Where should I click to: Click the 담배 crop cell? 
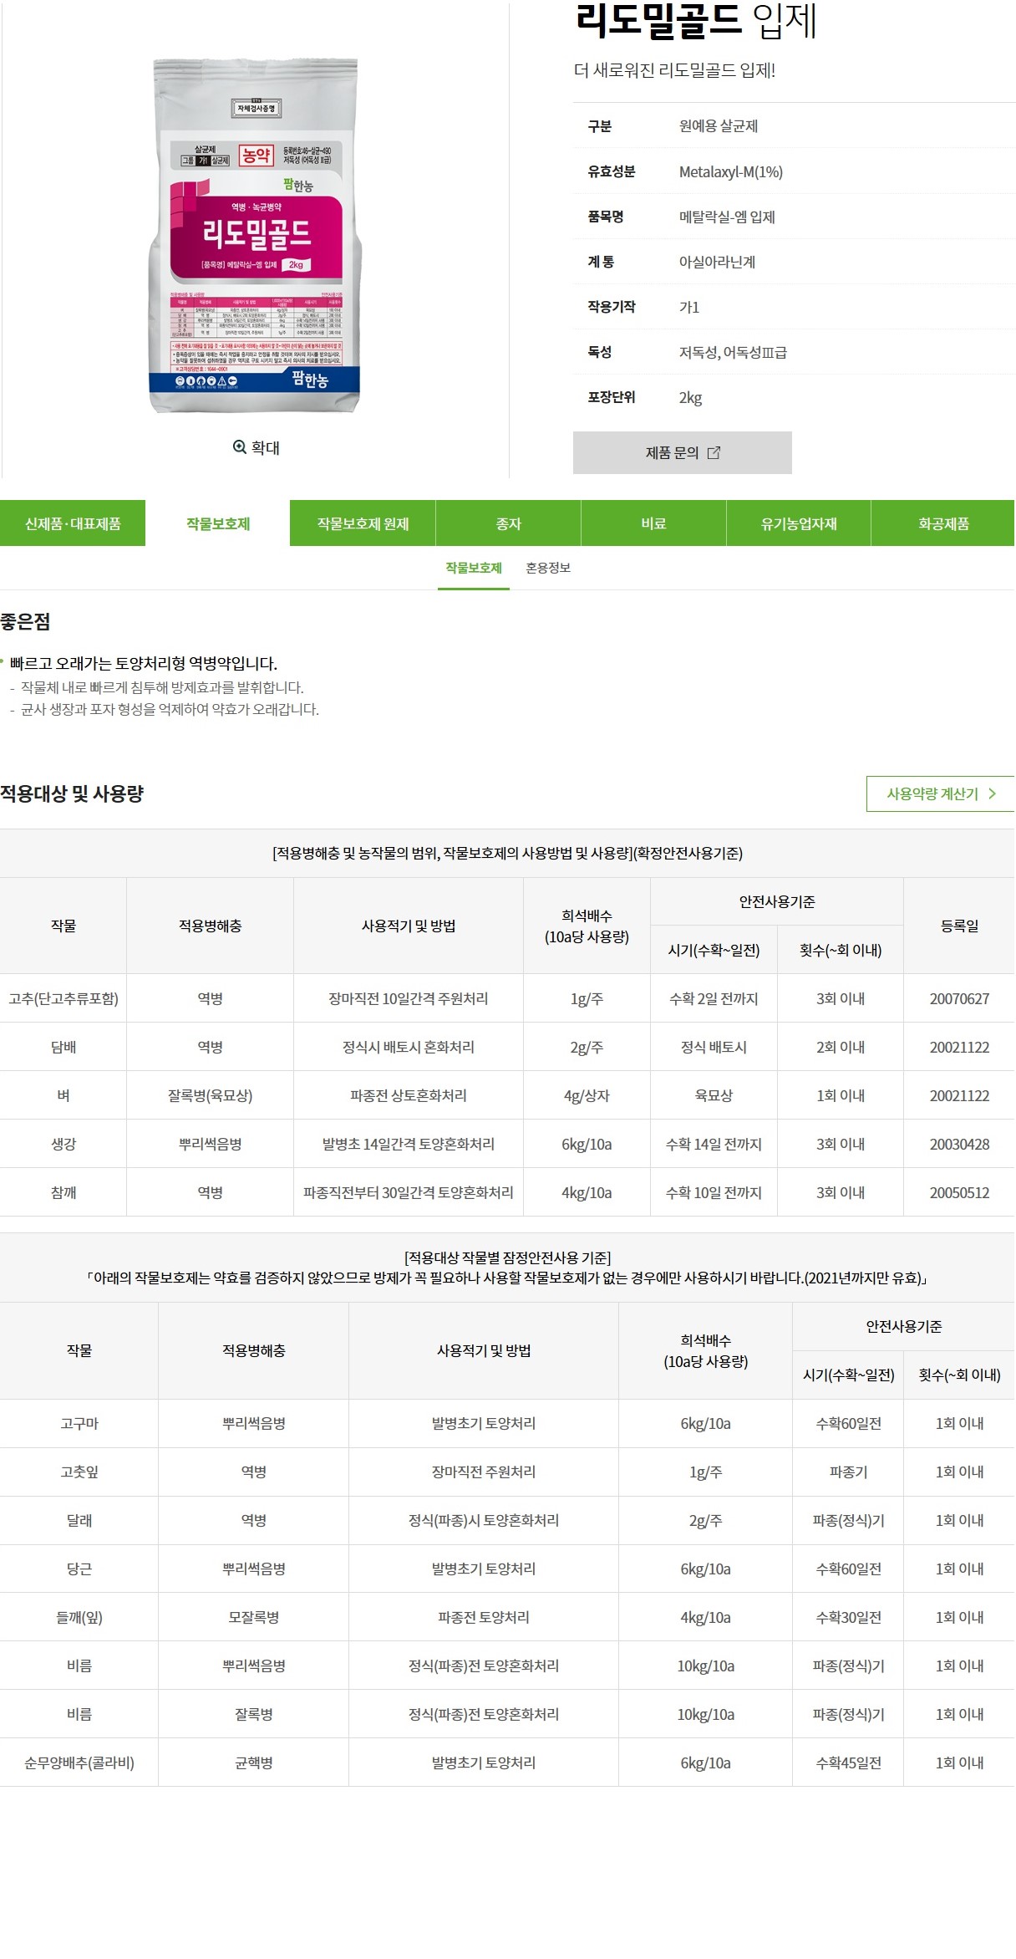pyautogui.click(x=63, y=1047)
